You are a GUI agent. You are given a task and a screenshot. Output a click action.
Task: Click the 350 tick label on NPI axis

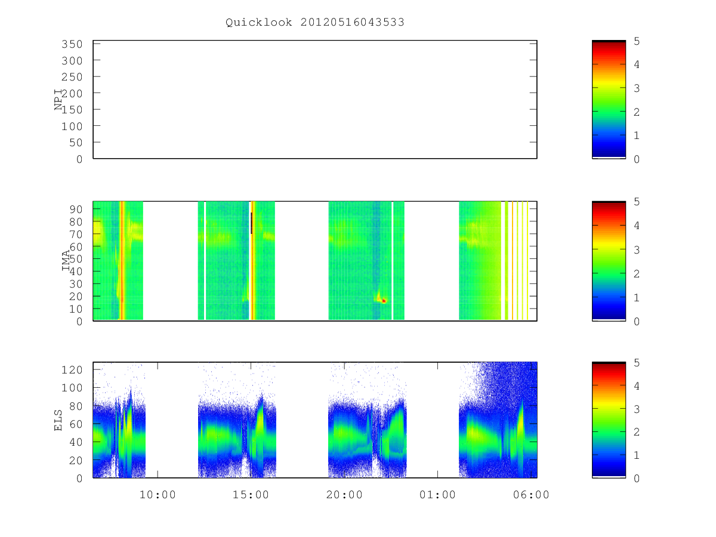click(71, 44)
